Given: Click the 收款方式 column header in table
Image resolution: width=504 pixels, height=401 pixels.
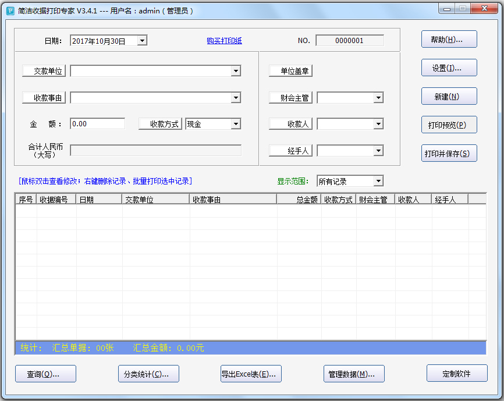Looking at the screenshot, I should point(339,200).
